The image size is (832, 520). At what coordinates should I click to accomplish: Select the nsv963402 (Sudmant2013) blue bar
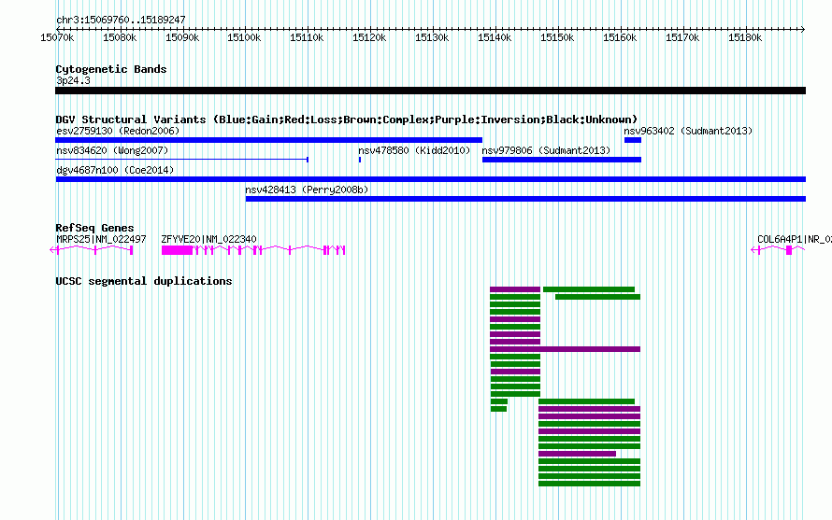click(633, 140)
